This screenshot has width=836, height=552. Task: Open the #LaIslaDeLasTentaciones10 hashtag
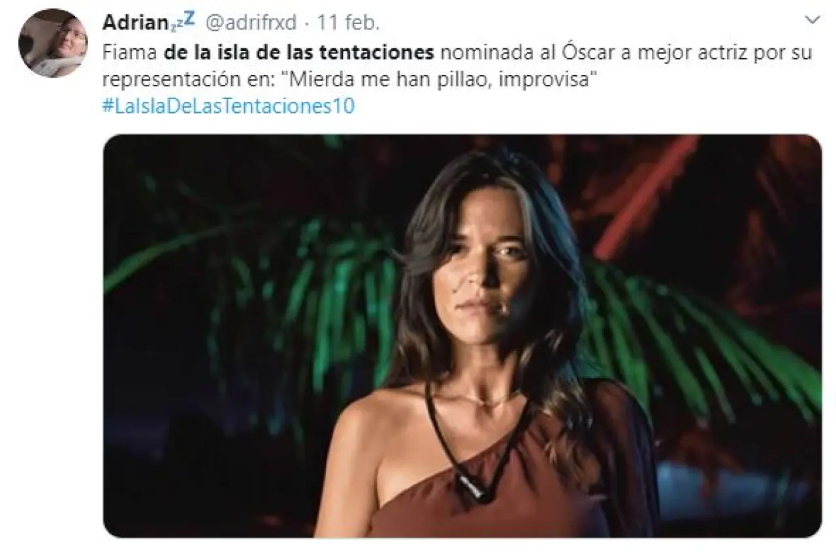tap(229, 106)
